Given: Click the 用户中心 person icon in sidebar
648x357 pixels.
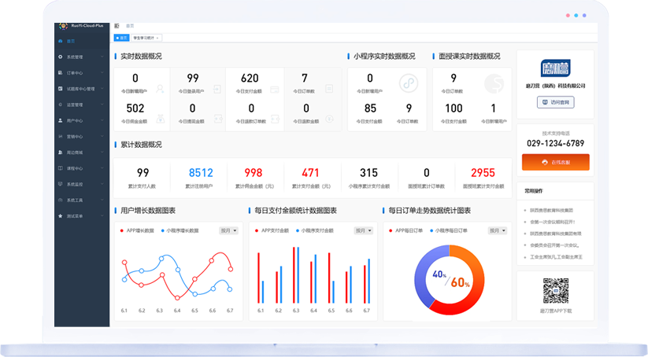Looking at the screenshot, I should pyautogui.click(x=61, y=120).
